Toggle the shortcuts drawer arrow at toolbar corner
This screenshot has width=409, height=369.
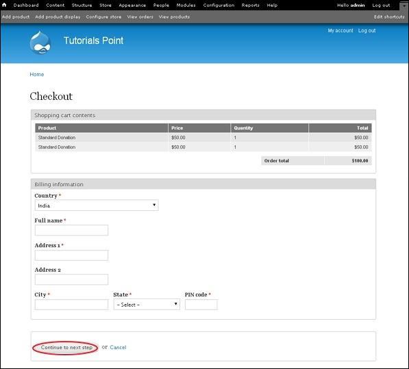[x=404, y=5]
